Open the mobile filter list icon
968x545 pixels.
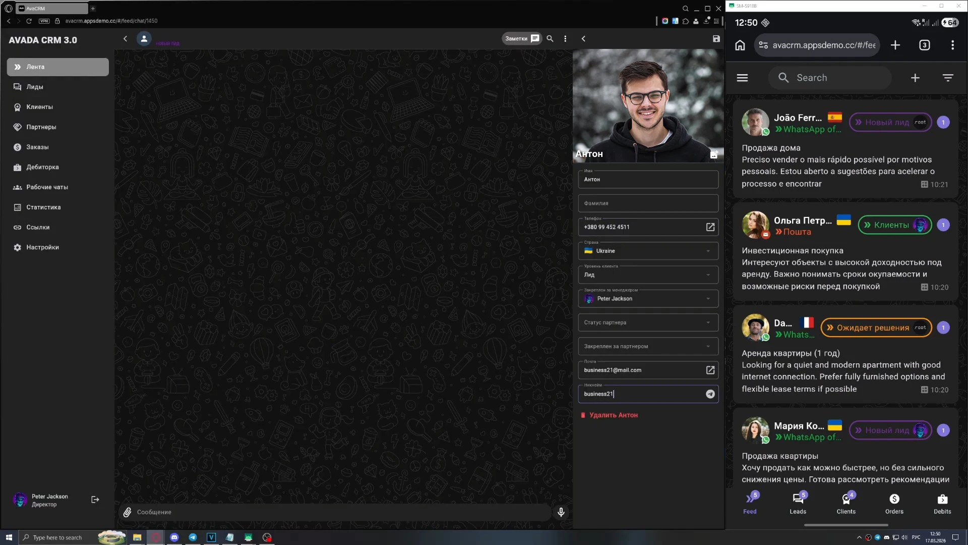tap(947, 78)
